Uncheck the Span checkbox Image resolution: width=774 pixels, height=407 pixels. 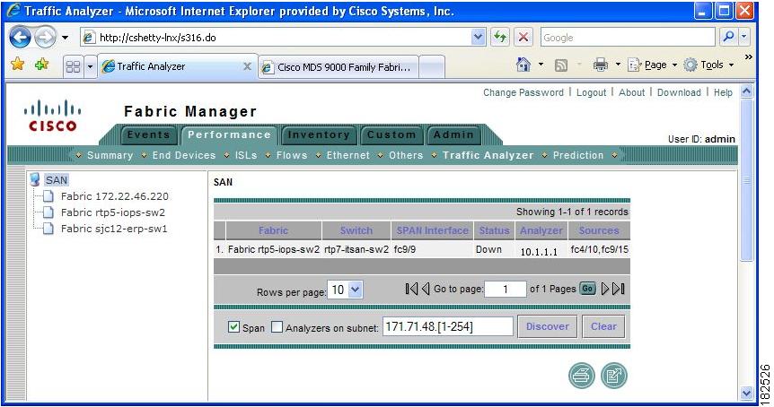pyautogui.click(x=234, y=327)
